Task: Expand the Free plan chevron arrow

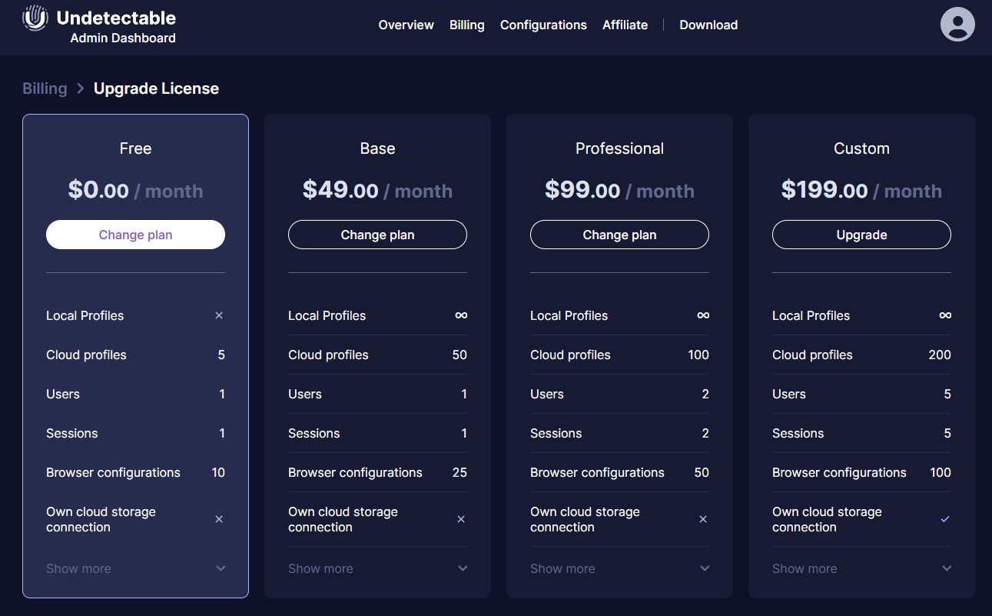Action: pos(221,568)
